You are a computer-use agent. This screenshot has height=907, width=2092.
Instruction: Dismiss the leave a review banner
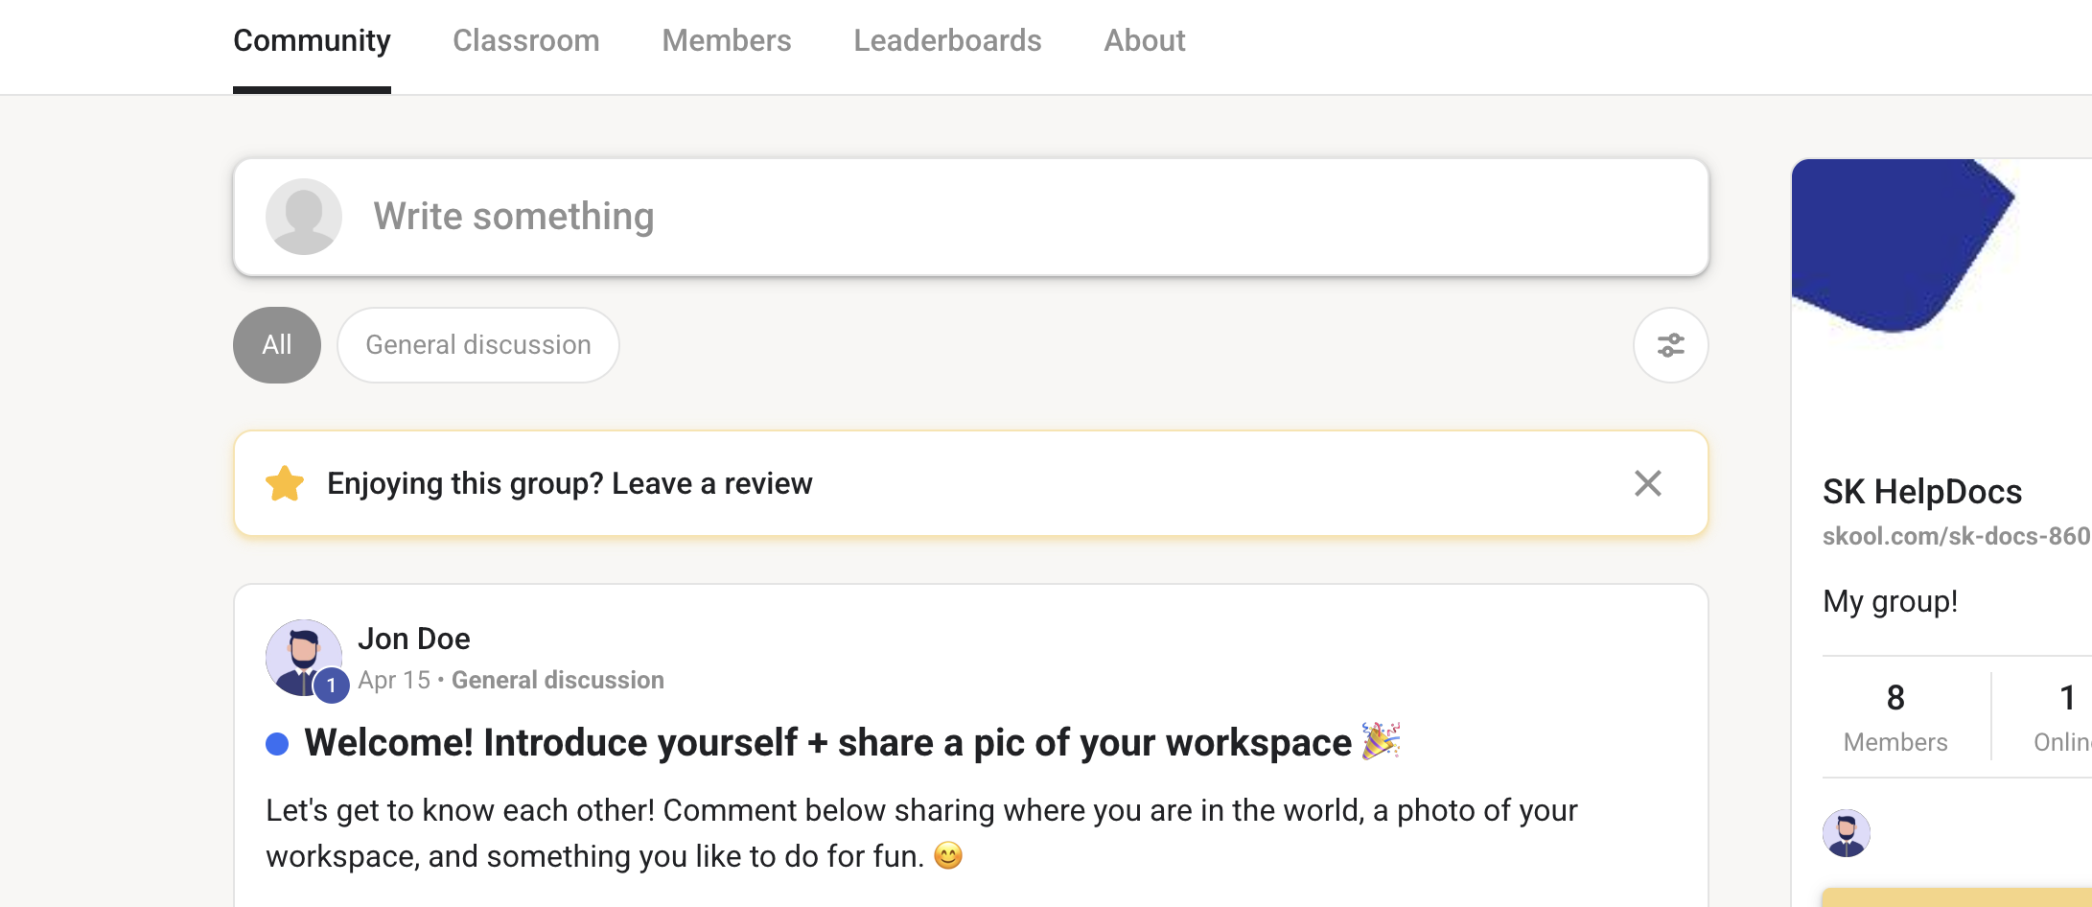click(x=1647, y=483)
